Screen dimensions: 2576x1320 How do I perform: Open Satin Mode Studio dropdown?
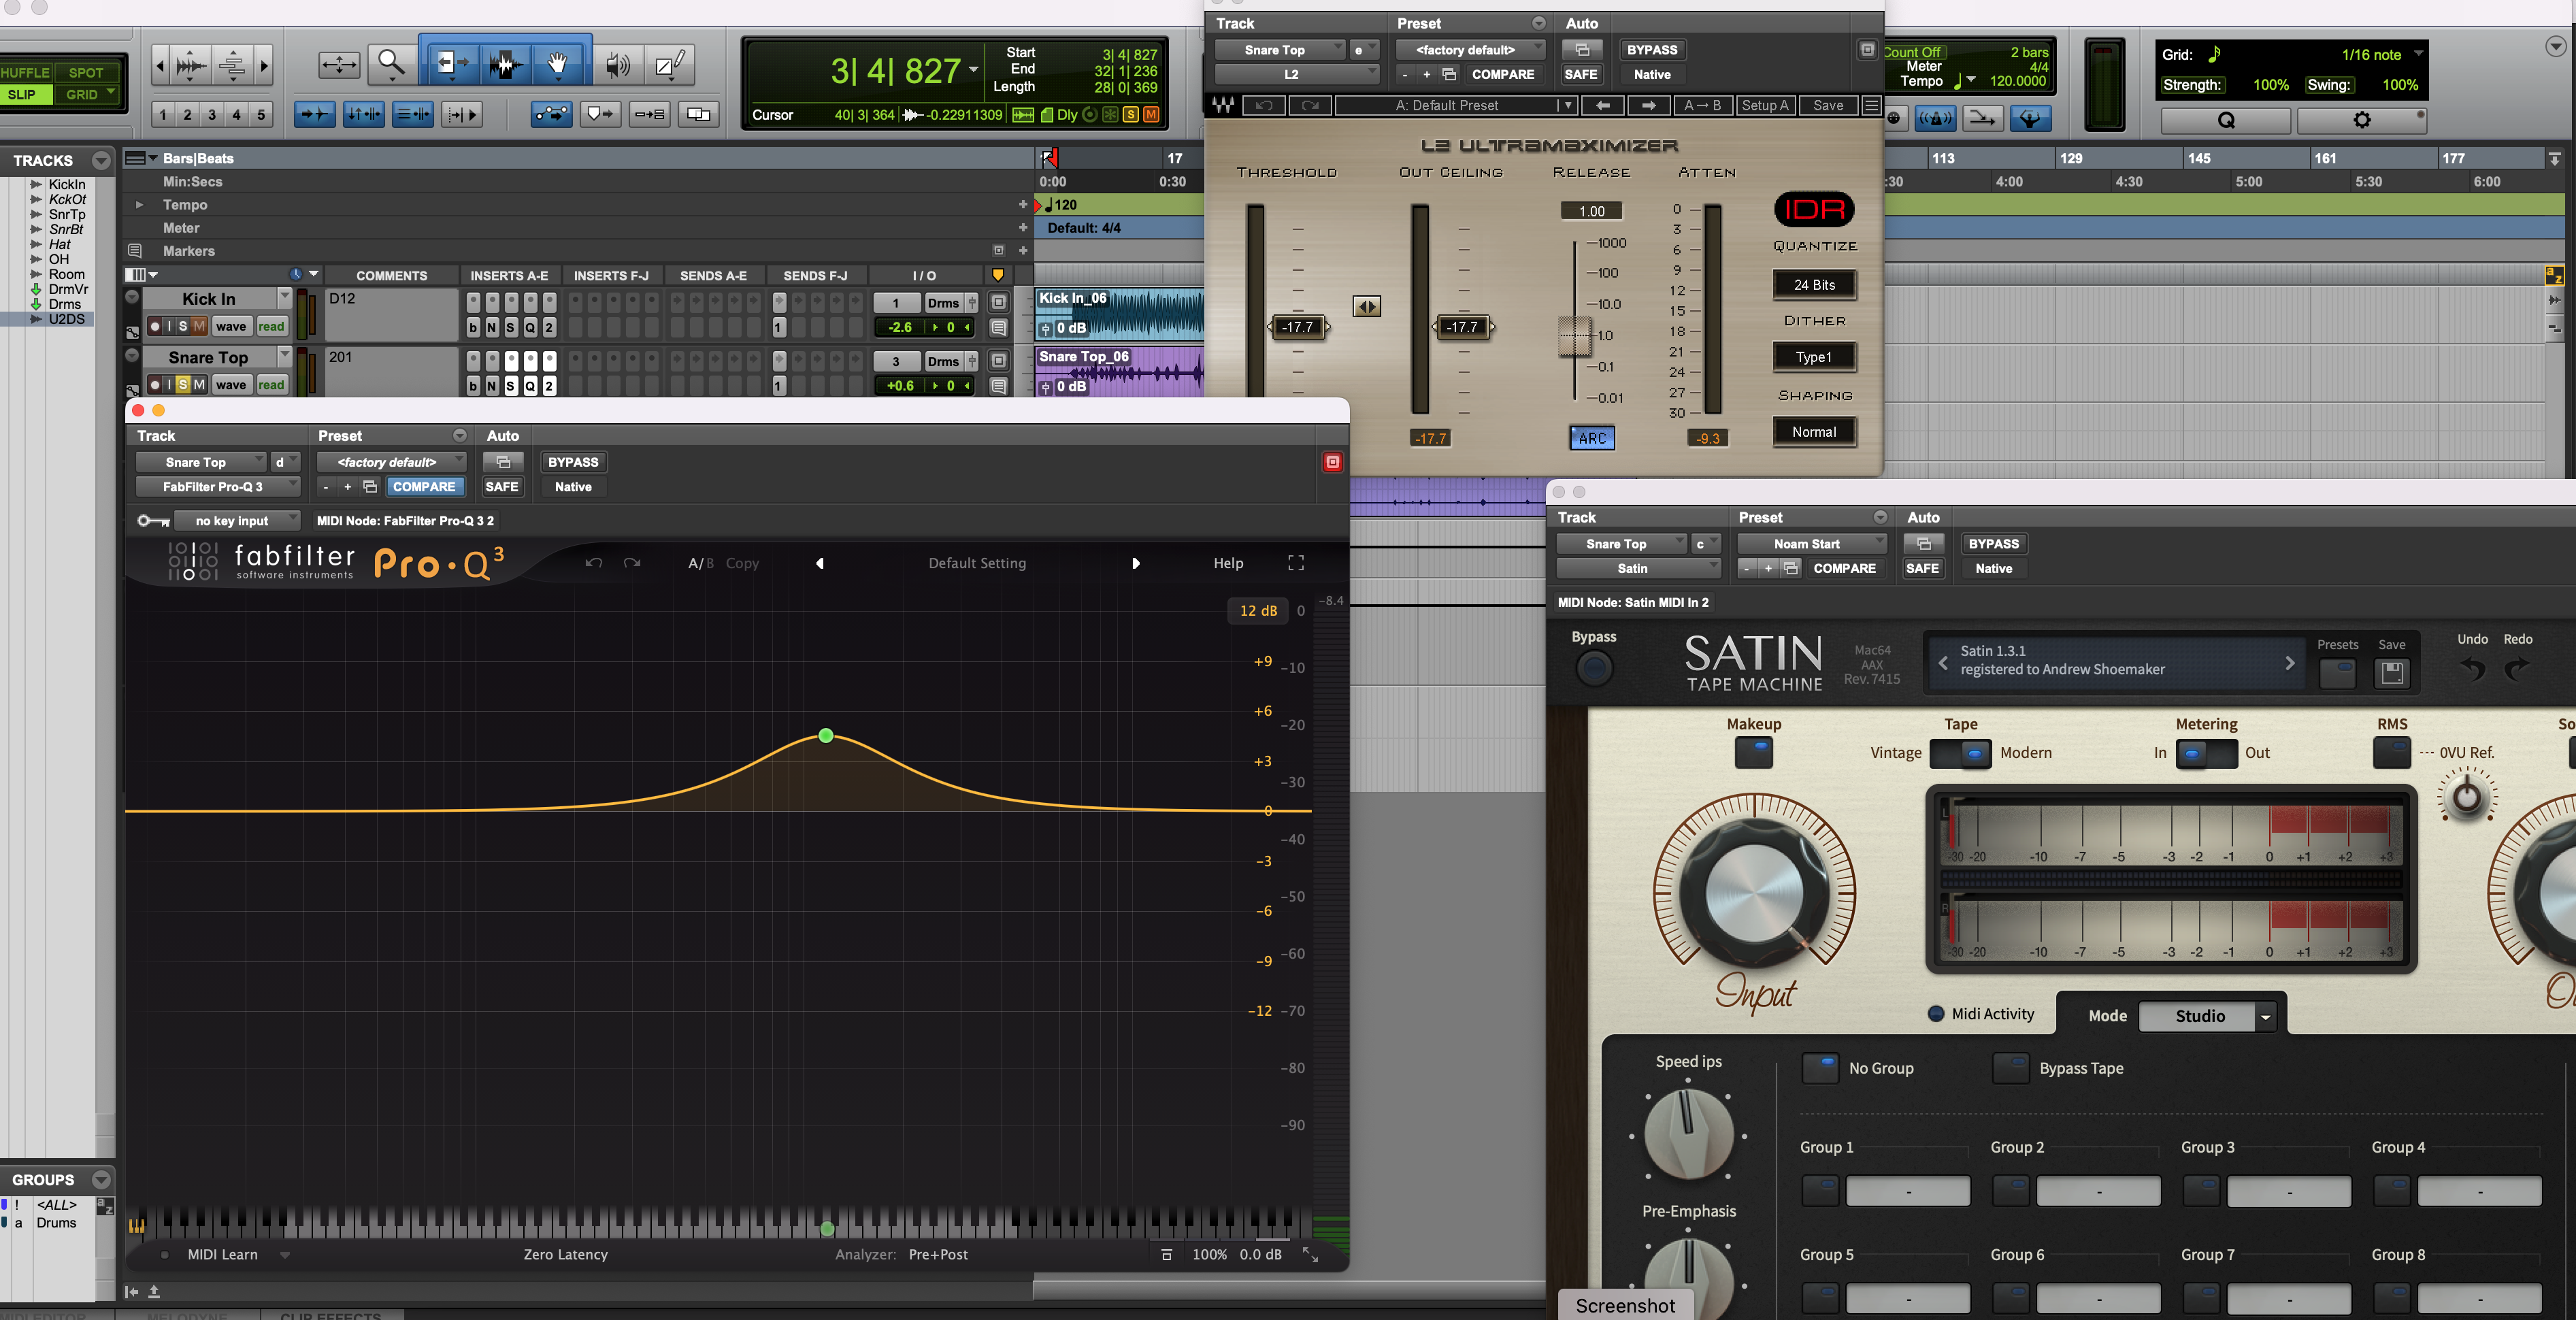pos(2207,1016)
